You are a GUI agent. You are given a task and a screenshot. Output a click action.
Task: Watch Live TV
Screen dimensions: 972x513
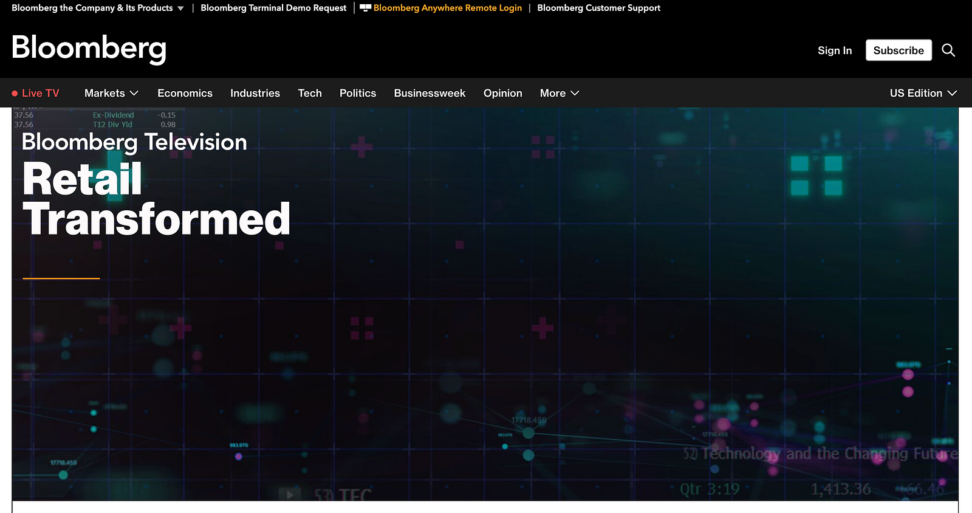pyautogui.click(x=41, y=93)
